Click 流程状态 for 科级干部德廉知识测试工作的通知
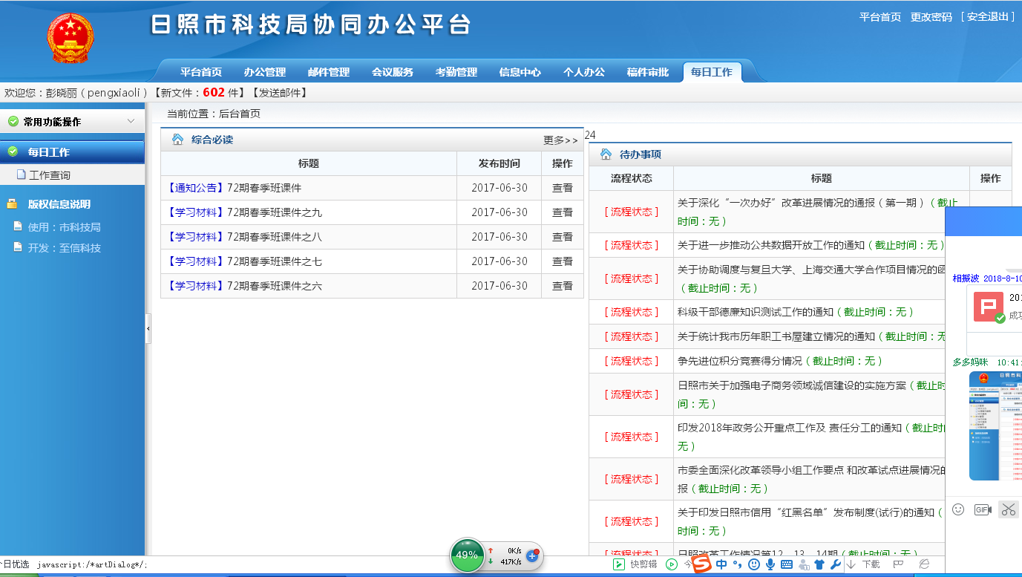Image resolution: width=1022 pixels, height=577 pixels. (632, 312)
